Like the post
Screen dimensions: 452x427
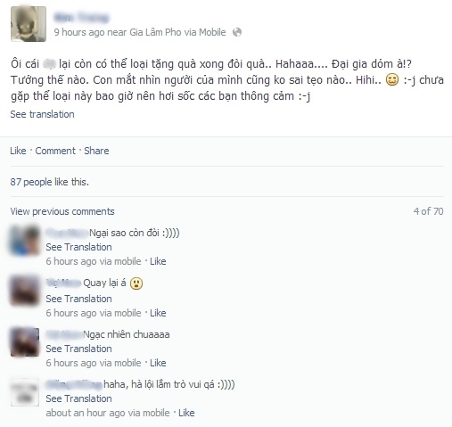pyautogui.click(x=18, y=151)
